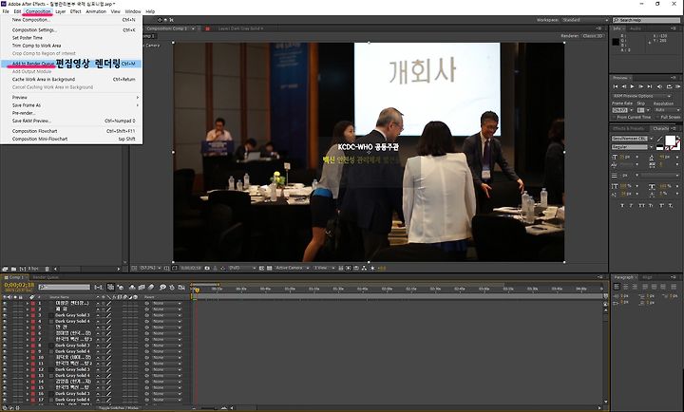Screen dimensions: 684x412
Task: Open the Effects & Presets tab
Action: (x=628, y=128)
